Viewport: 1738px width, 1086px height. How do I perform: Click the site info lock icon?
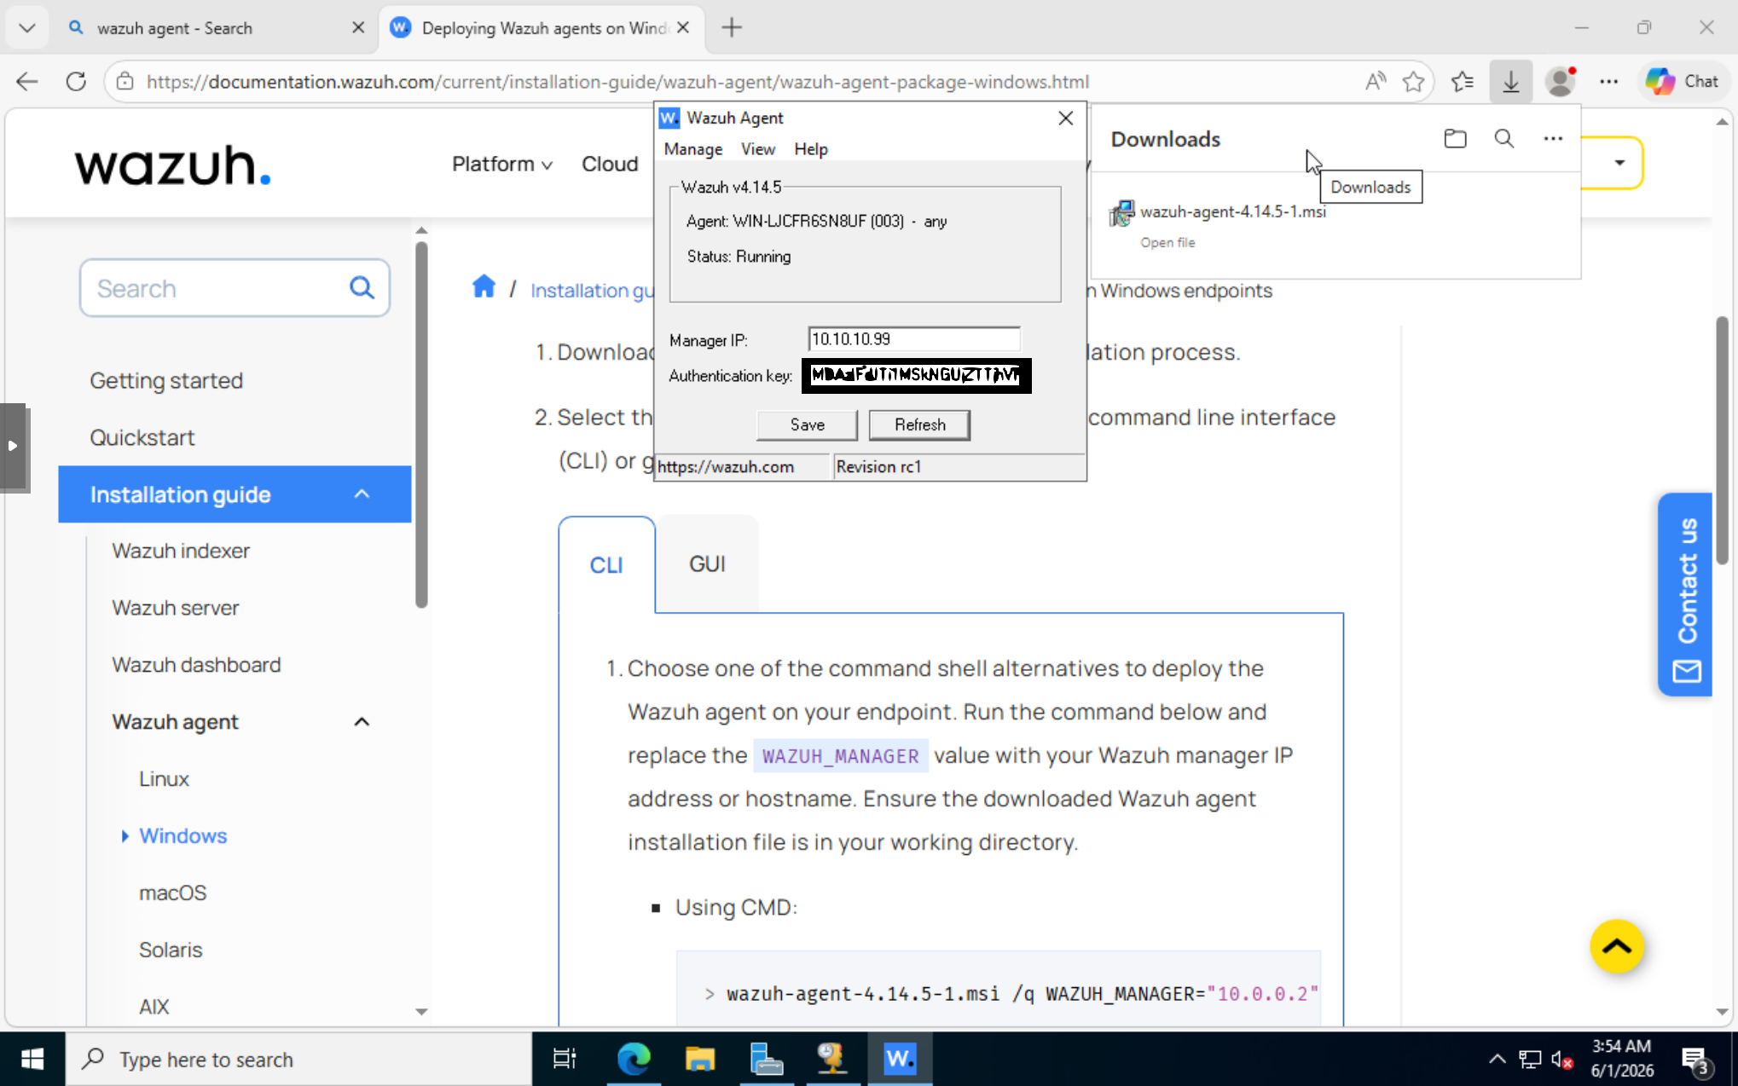pos(125,82)
